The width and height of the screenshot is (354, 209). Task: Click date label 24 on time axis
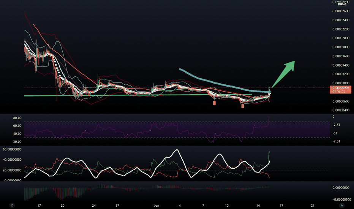coord(94,206)
